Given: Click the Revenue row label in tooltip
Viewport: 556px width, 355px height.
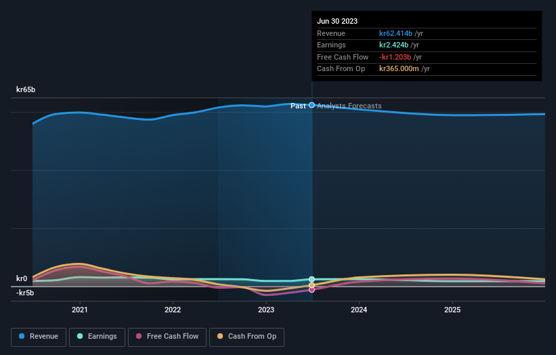Looking at the screenshot, I should coord(331,33).
